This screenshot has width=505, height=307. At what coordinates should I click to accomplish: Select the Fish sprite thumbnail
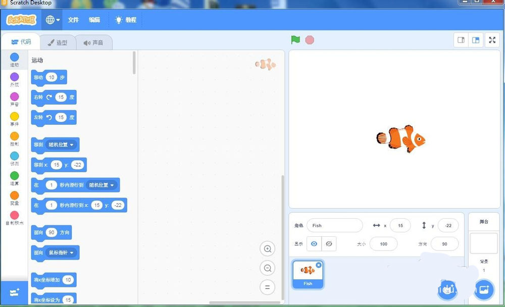click(x=307, y=274)
